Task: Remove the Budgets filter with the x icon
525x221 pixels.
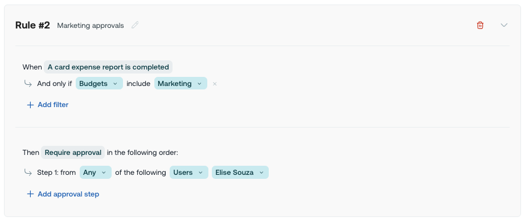Action: pyautogui.click(x=215, y=84)
